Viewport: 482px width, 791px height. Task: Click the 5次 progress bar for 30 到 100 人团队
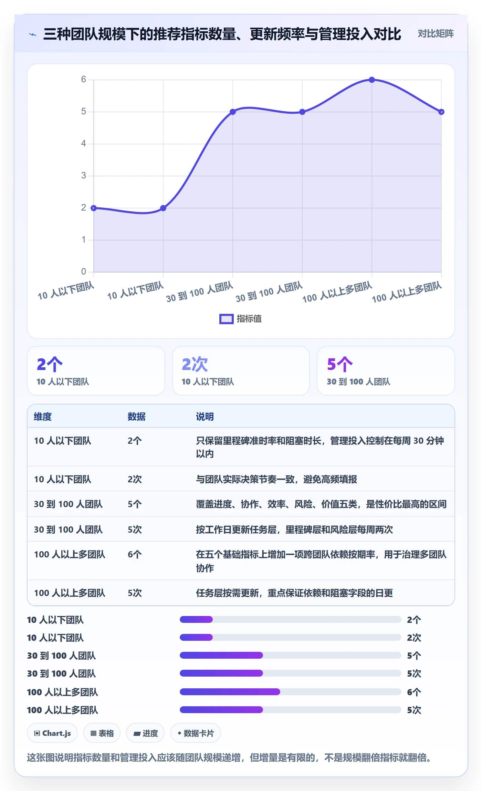coord(291,673)
